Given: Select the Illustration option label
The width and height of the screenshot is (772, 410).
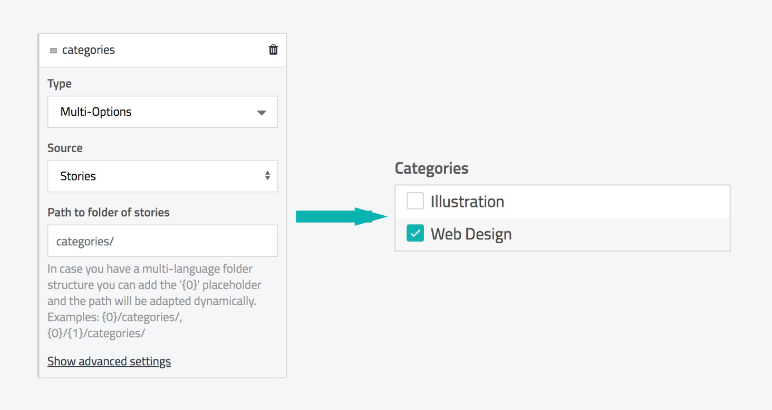Looking at the screenshot, I should click(x=467, y=202).
